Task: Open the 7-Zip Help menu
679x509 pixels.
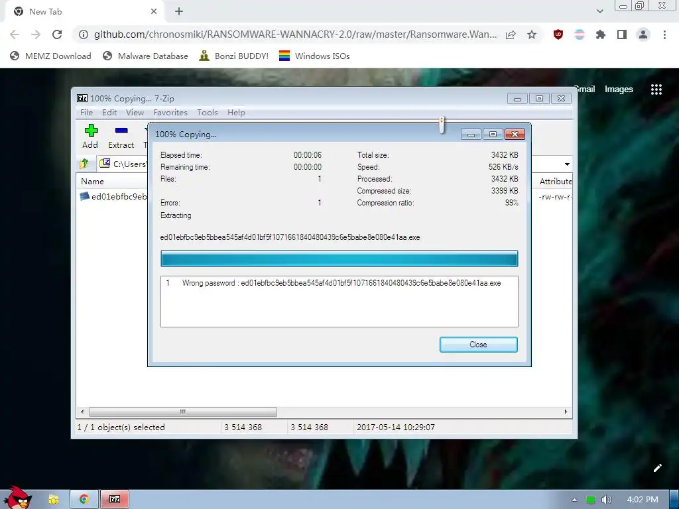Action: 236,113
